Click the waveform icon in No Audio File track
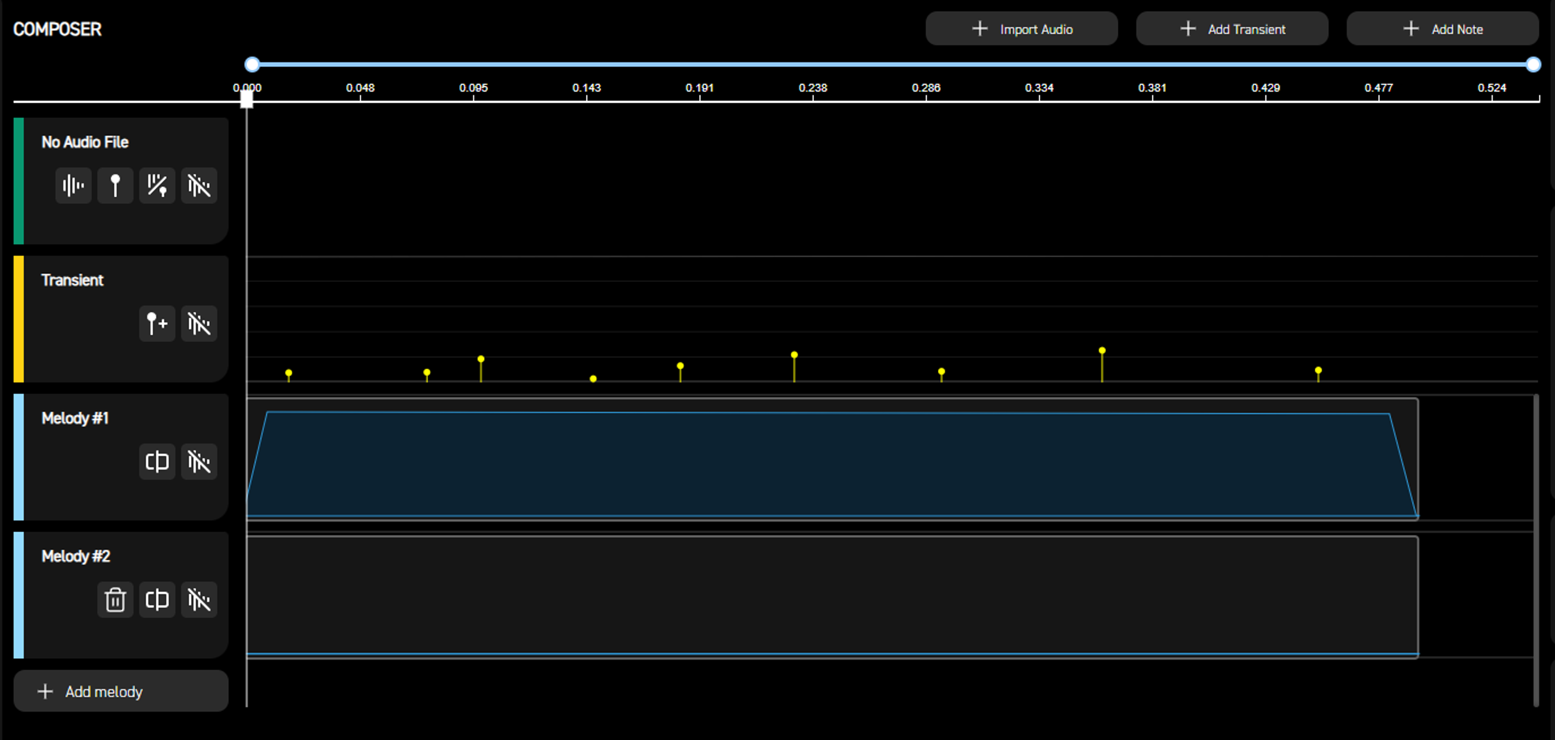 (73, 186)
